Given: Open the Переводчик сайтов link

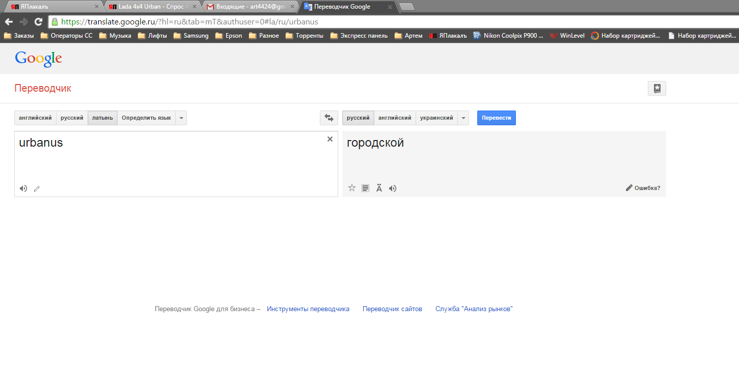Looking at the screenshot, I should 392,309.
